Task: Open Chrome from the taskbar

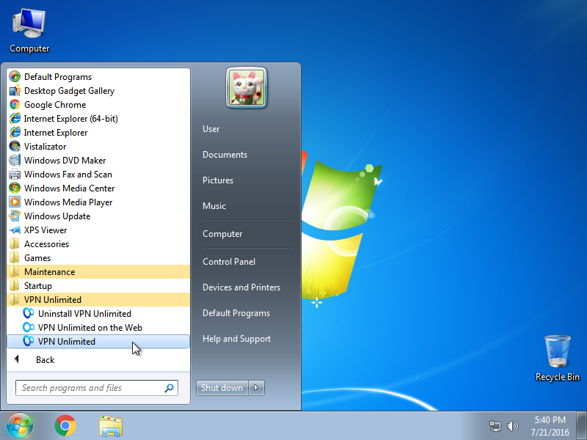Action: [65, 426]
